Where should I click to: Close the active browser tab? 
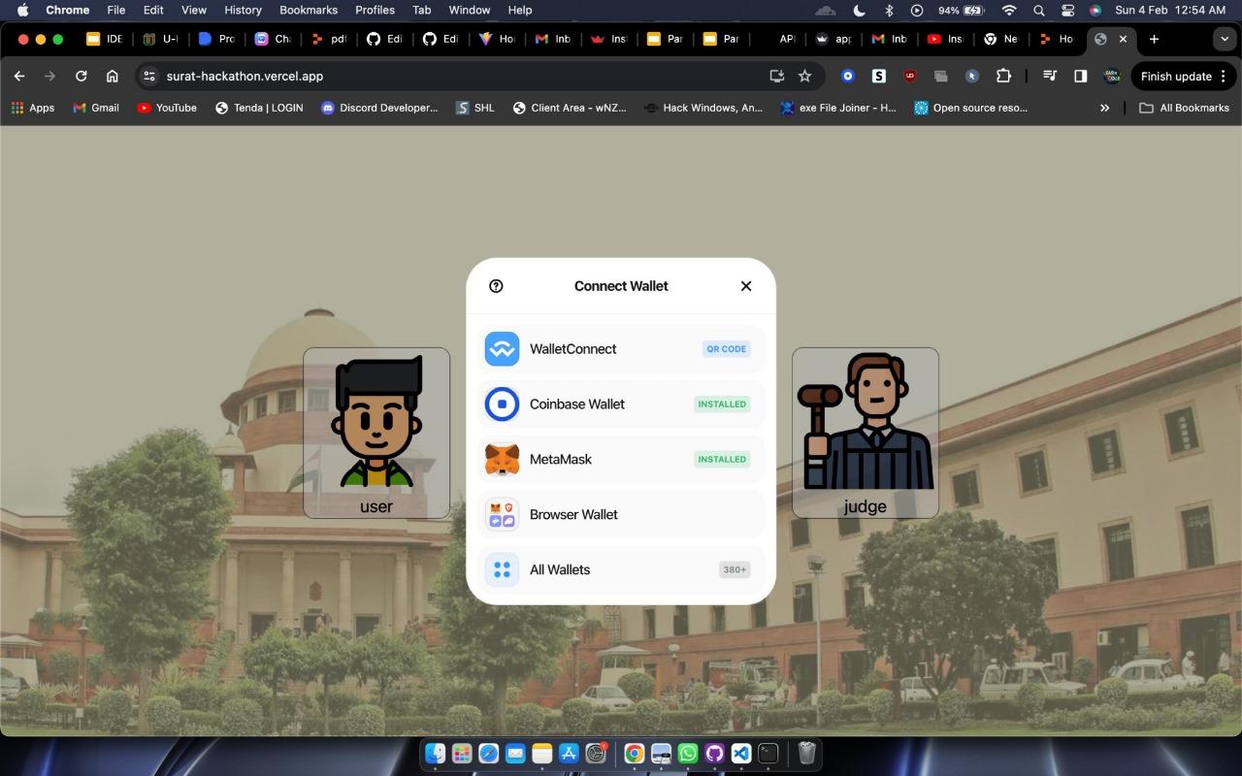point(1123,39)
